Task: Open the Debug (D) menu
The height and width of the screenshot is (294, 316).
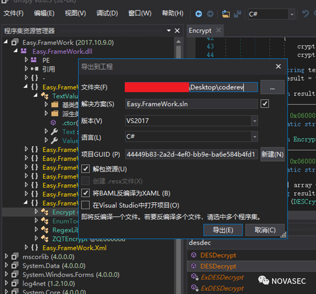Action: coord(107,14)
